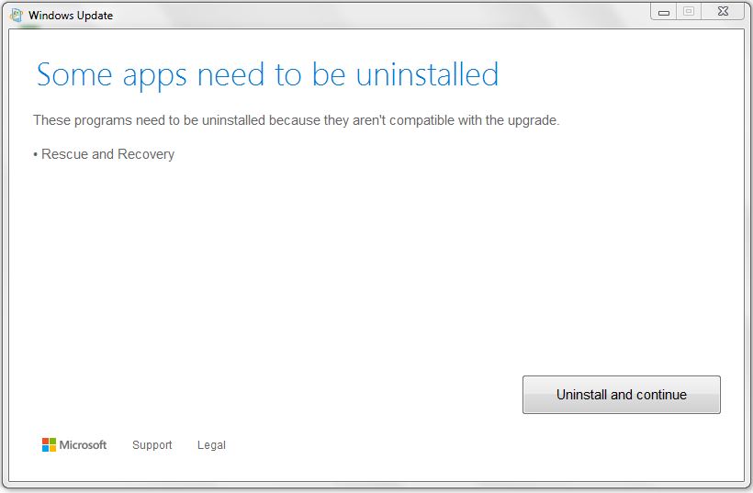This screenshot has width=753, height=493.
Task: Close the Windows Update window
Action: click(723, 12)
